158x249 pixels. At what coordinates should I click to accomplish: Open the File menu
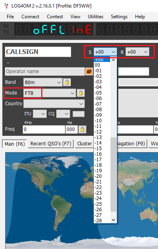click(10, 17)
